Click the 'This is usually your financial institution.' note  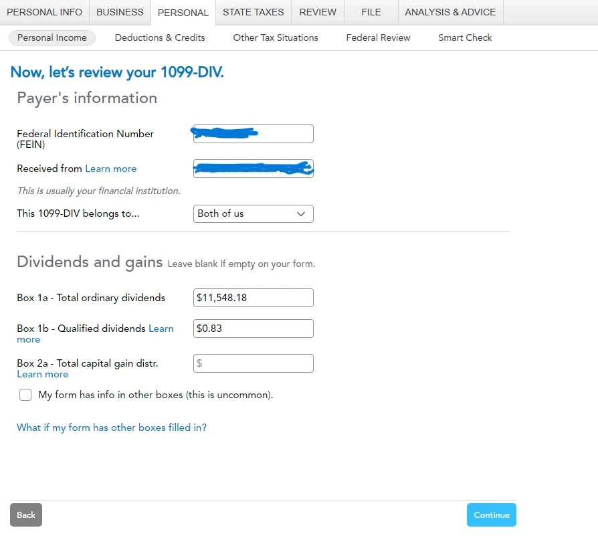pyautogui.click(x=99, y=191)
